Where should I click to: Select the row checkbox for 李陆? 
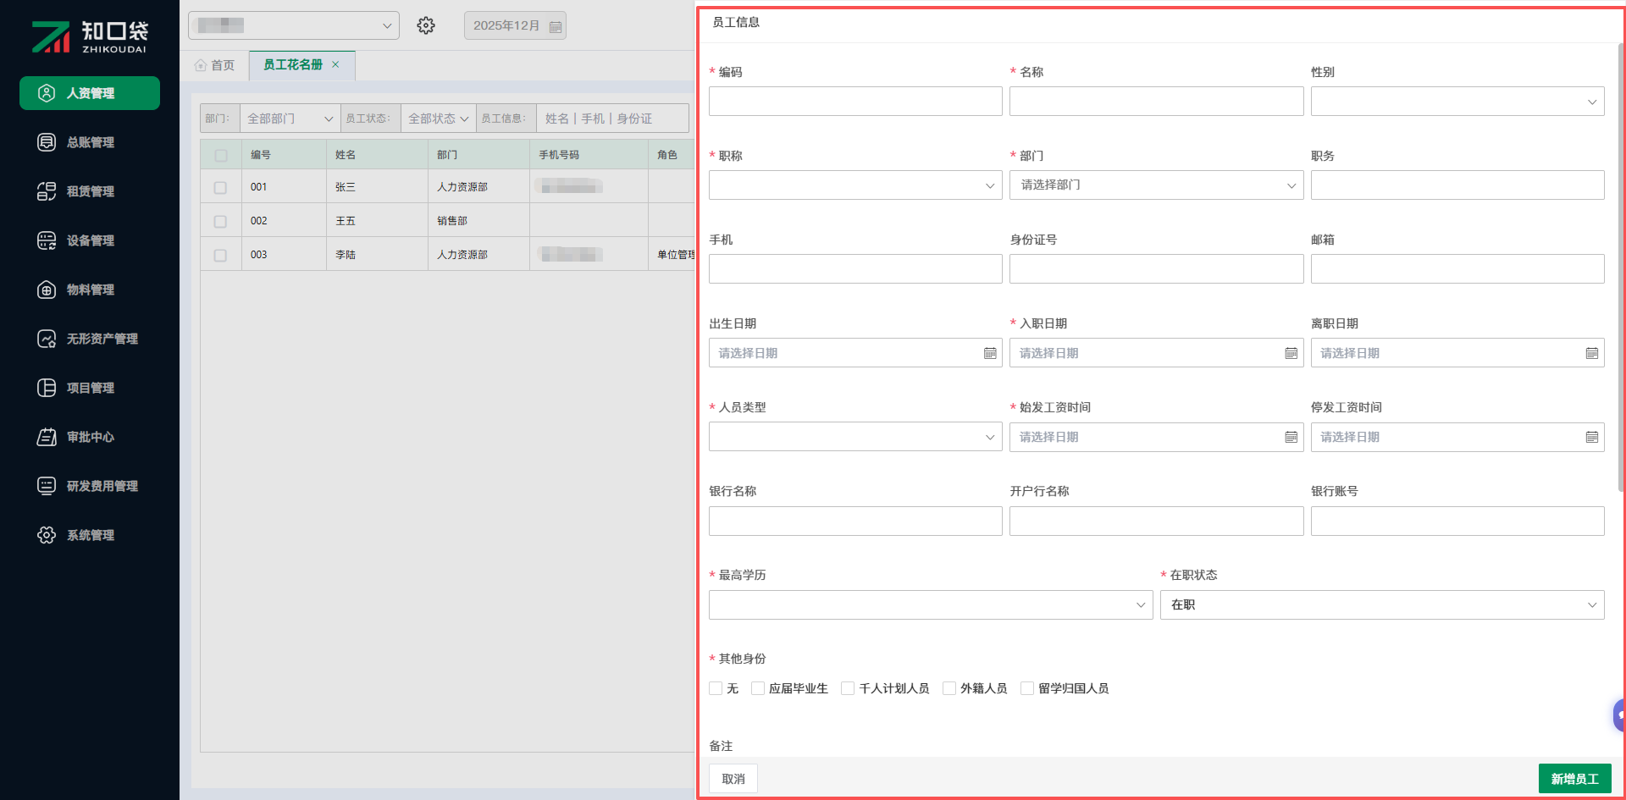click(x=220, y=255)
